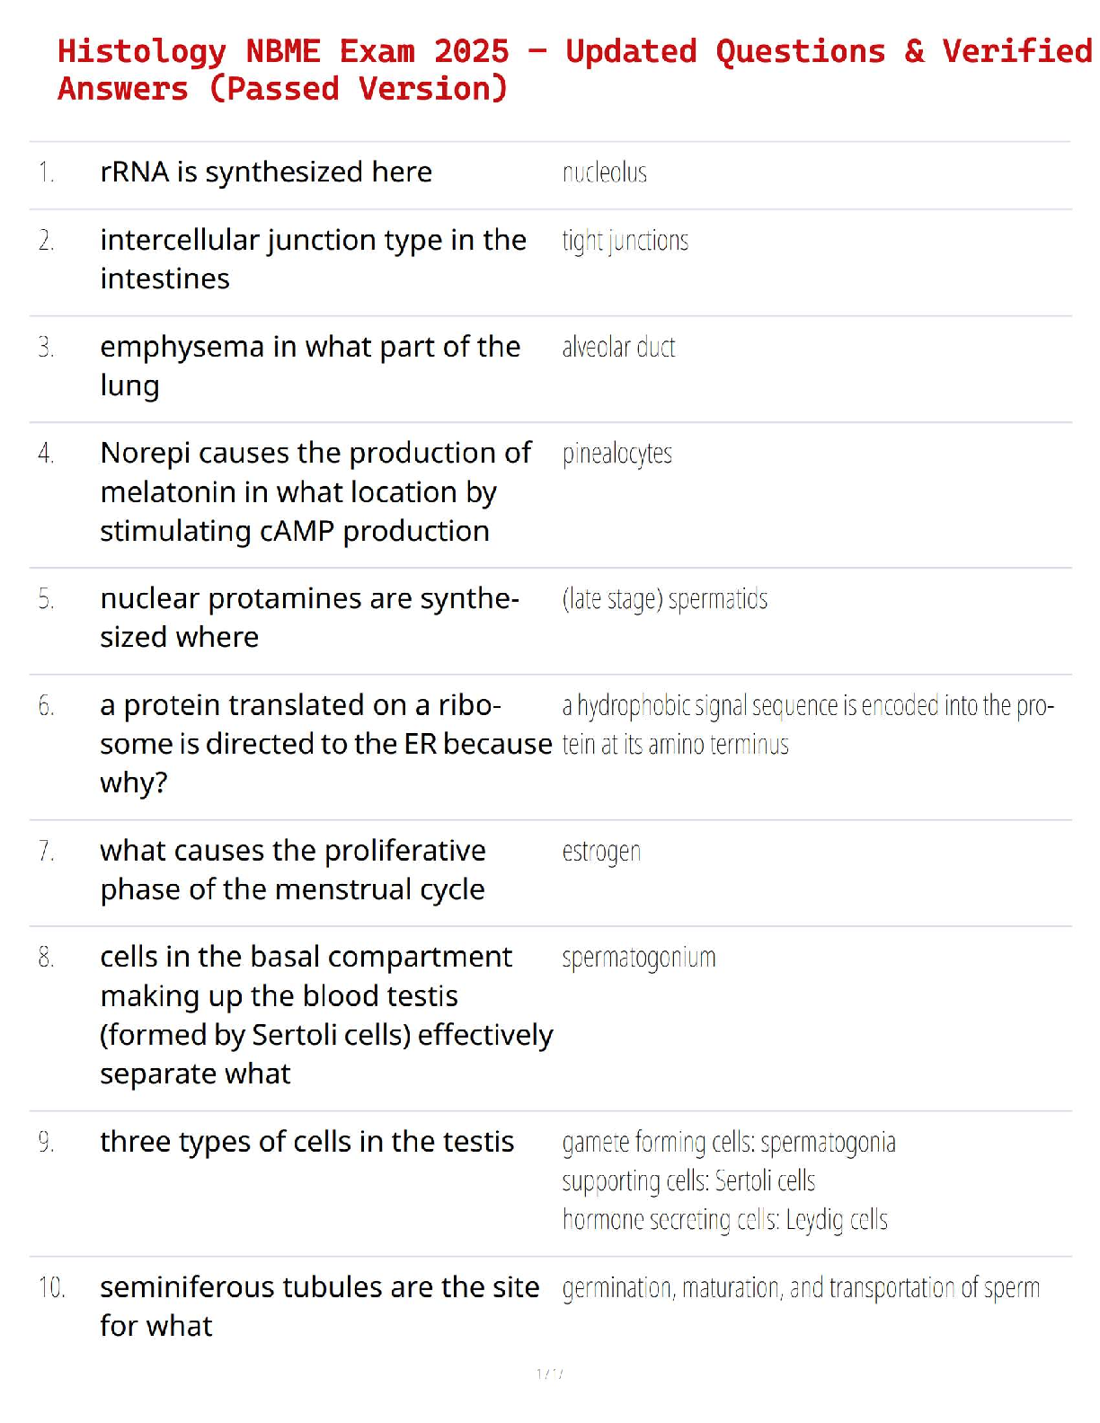This screenshot has height=1423, width=1100.
Task: Select the "(late stage) spermatids" answer
Action: pos(664,599)
